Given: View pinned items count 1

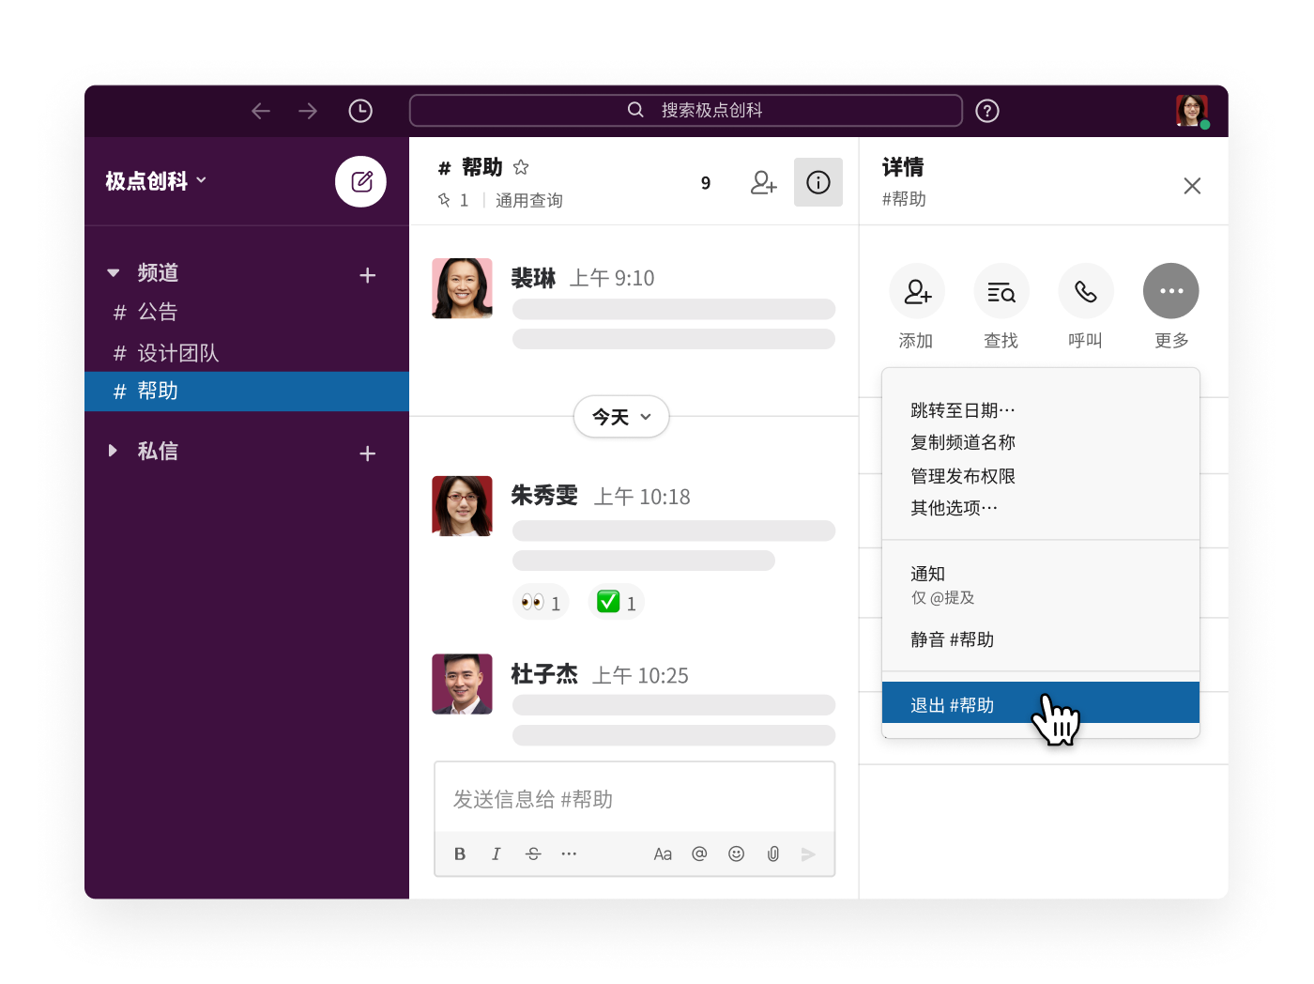Looking at the screenshot, I should click(x=453, y=200).
